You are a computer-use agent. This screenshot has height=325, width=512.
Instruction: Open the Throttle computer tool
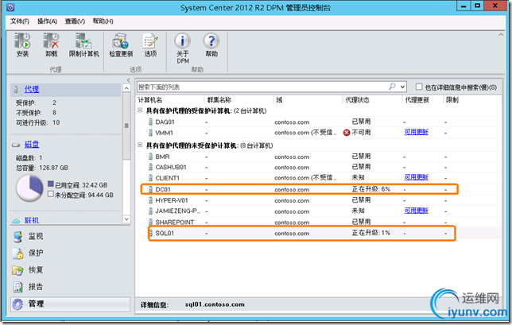coord(83,45)
